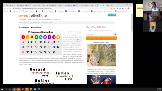Viewport: 162px width, 91px height.
Task: Bookmark this page with the star icon
Action: 114,8
